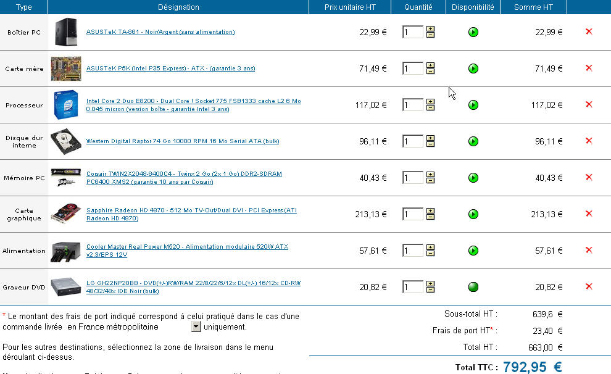The width and height of the screenshot is (611, 374).
Task: Click the Somme HT column header
Action: click(533, 7)
